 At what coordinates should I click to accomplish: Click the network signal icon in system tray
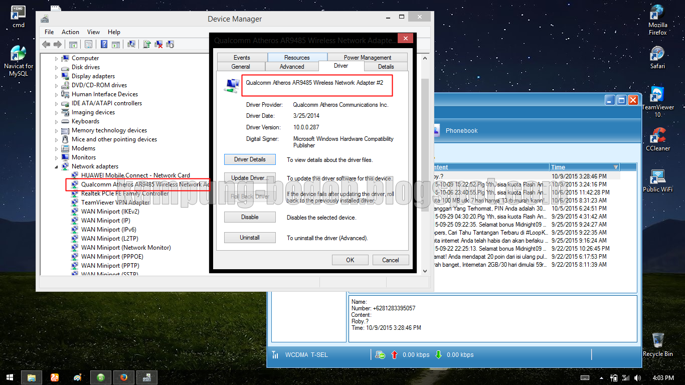(x=625, y=377)
